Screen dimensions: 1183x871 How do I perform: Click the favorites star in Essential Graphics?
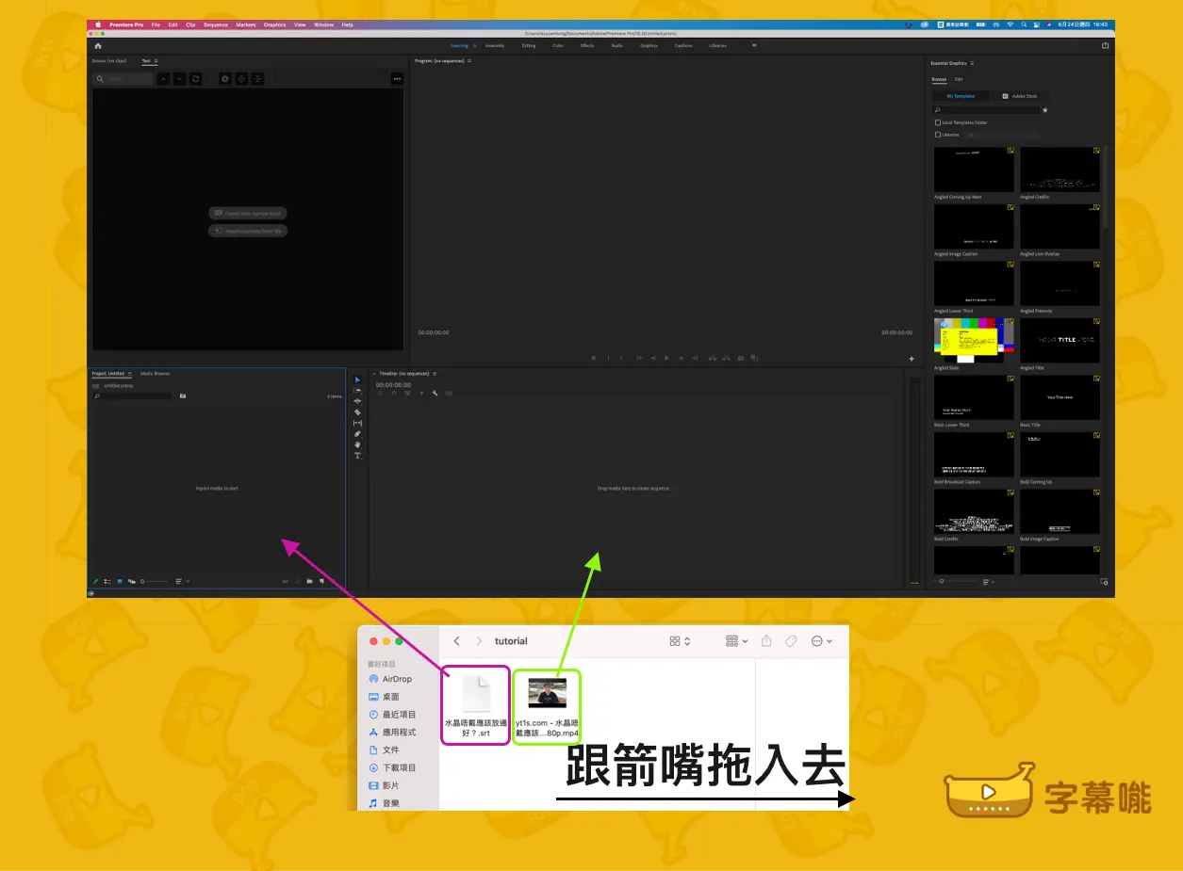pos(1044,110)
